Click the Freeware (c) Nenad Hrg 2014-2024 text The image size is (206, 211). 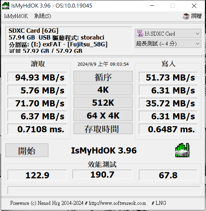pos(47,203)
